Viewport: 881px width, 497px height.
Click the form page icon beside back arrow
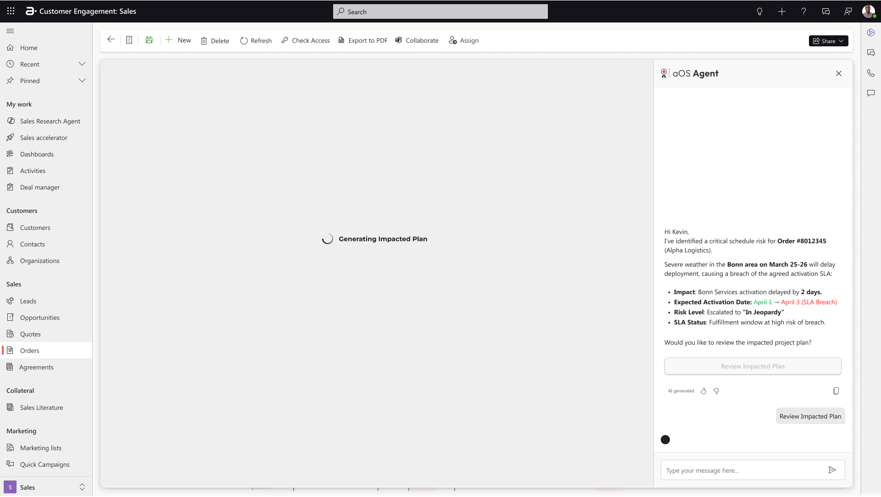(x=129, y=40)
